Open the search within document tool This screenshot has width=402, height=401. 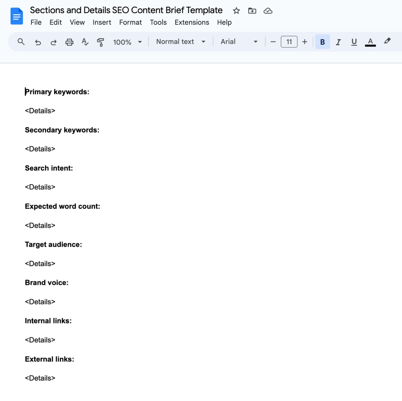pyautogui.click(x=21, y=41)
